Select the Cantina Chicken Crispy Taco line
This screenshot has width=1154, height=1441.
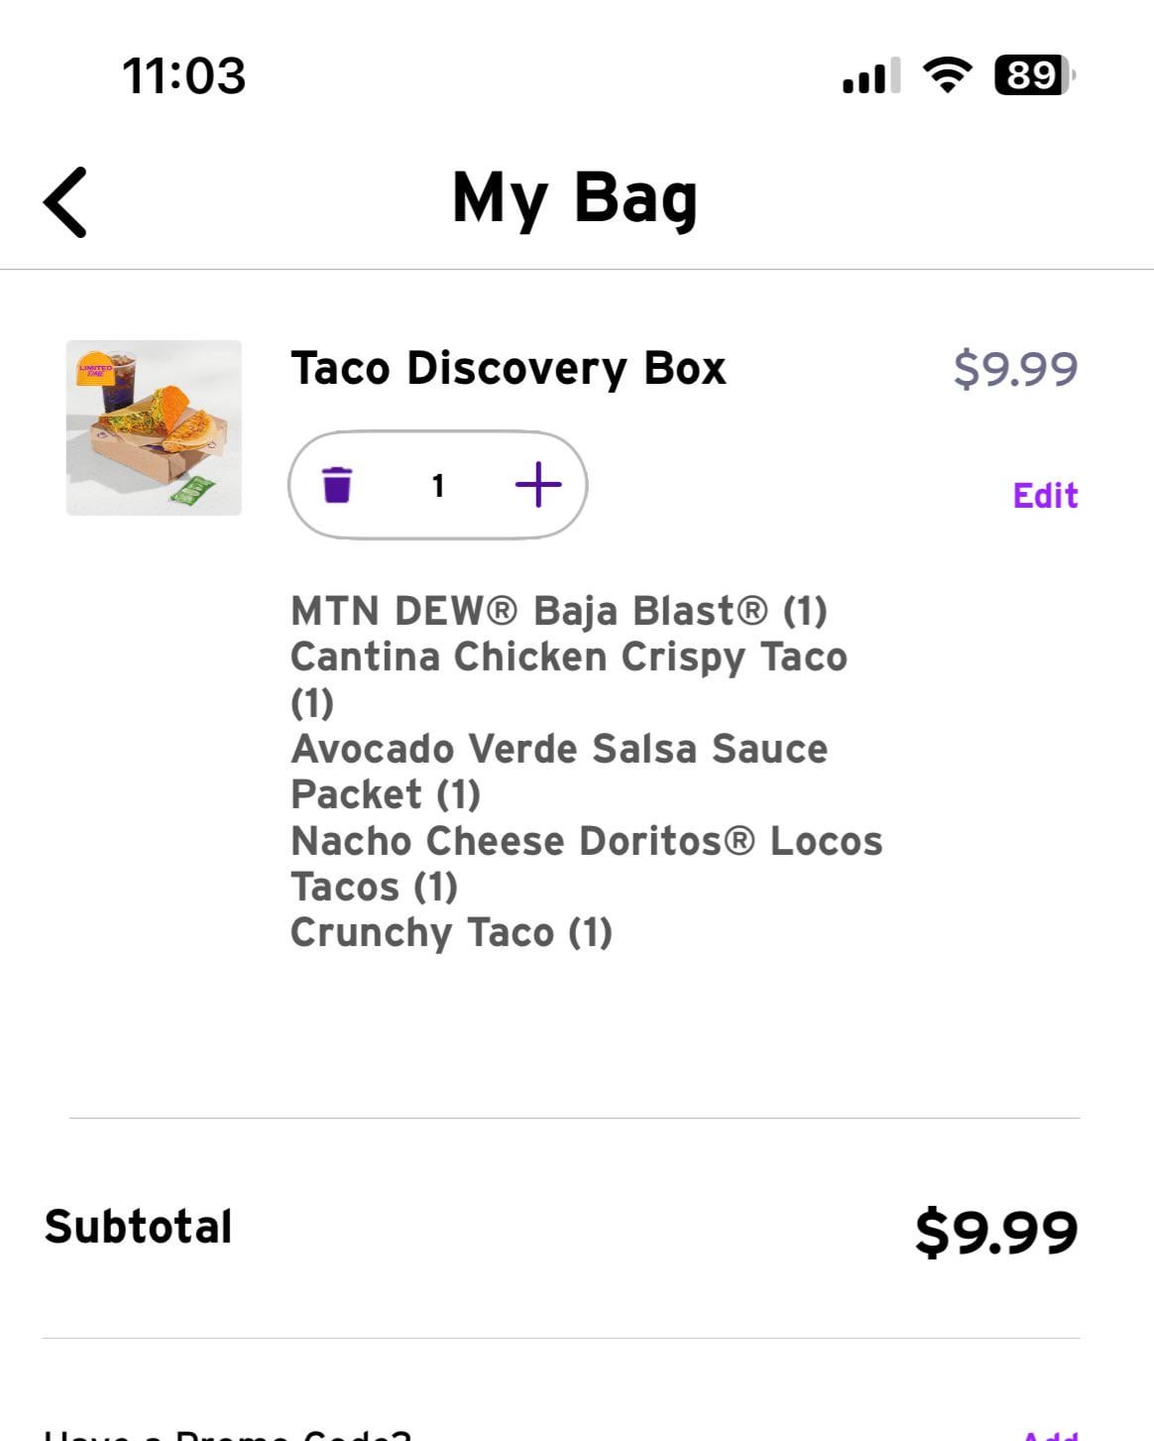568,658
